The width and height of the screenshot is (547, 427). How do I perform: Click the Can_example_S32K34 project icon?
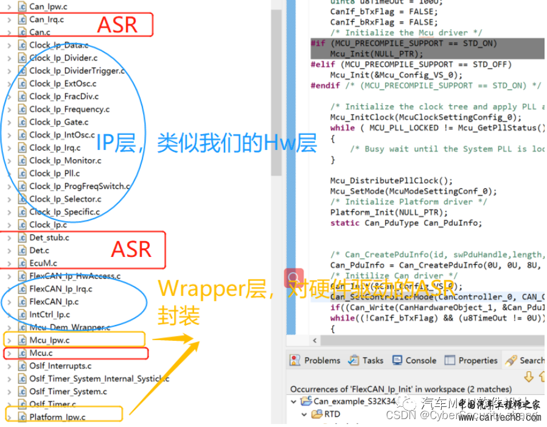point(306,401)
